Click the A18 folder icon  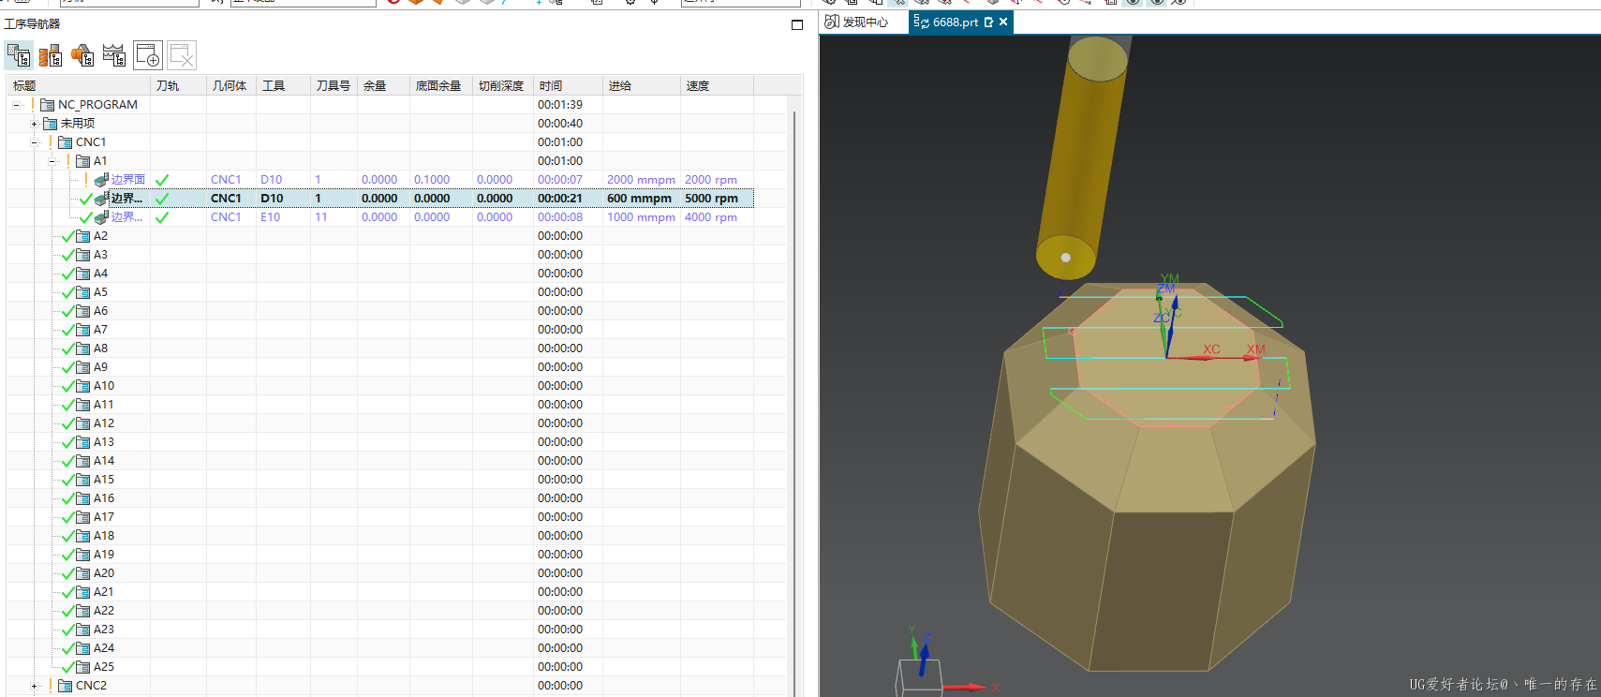(x=83, y=536)
